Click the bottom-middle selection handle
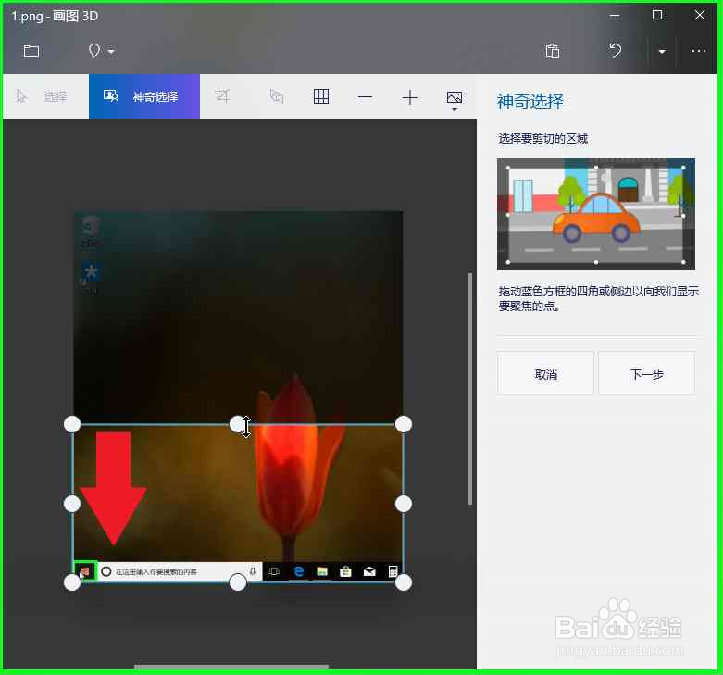723x675 pixels. (238, 582)
